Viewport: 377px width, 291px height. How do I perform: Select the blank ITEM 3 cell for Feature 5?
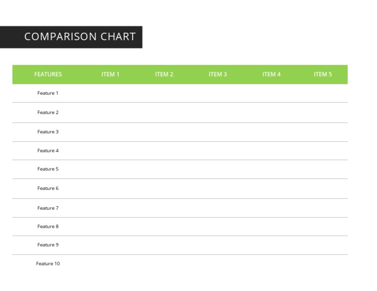[217, 169]
